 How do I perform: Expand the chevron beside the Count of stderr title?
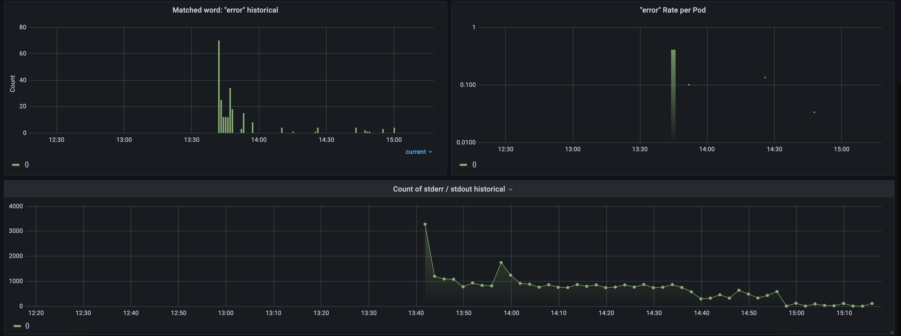point(510,189)
